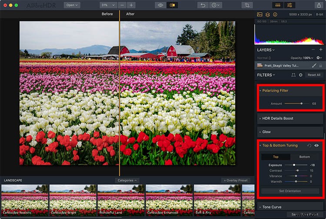Adjust the Warmth slider
The image size is (326, 219).
pyautogui.click(x=296, y=182)
